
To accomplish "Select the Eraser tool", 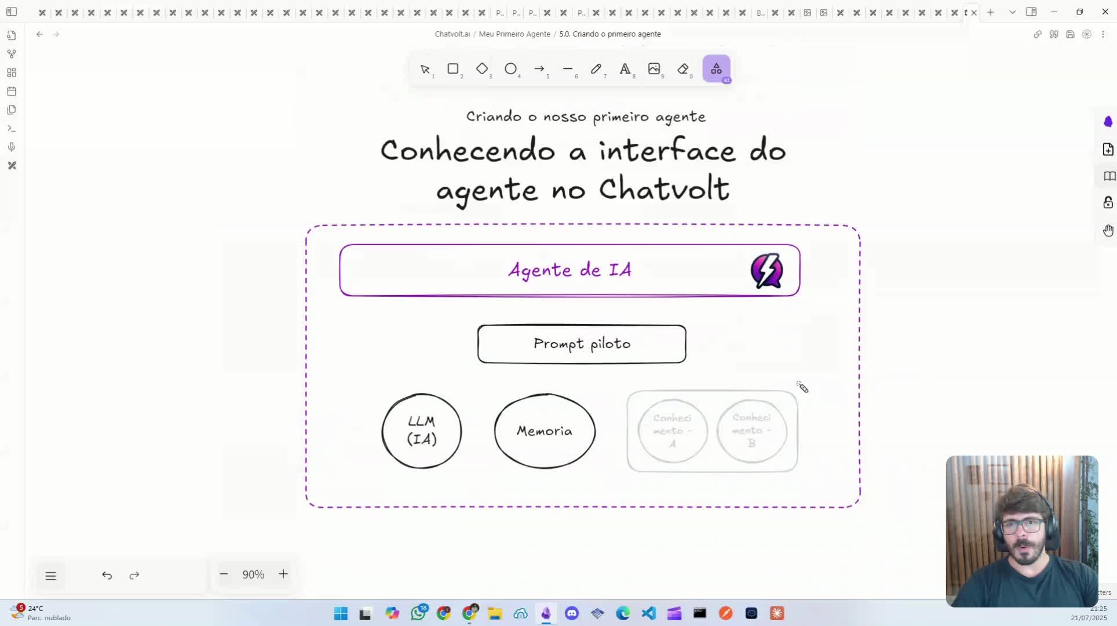I will tap(684, 70).
